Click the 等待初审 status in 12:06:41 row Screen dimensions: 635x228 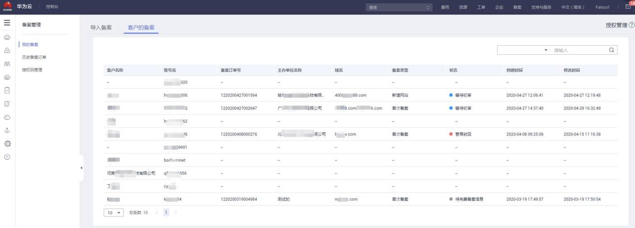pos(460,95)
